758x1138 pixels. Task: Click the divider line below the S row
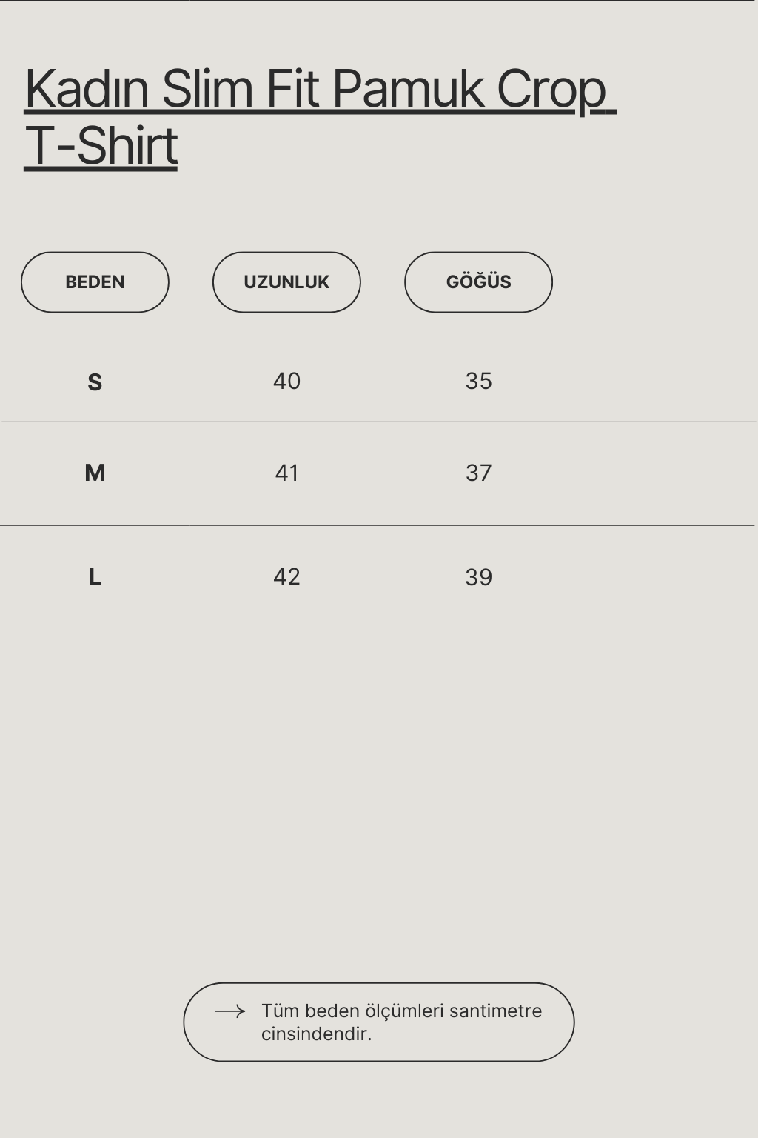click(x=379, y=422)
